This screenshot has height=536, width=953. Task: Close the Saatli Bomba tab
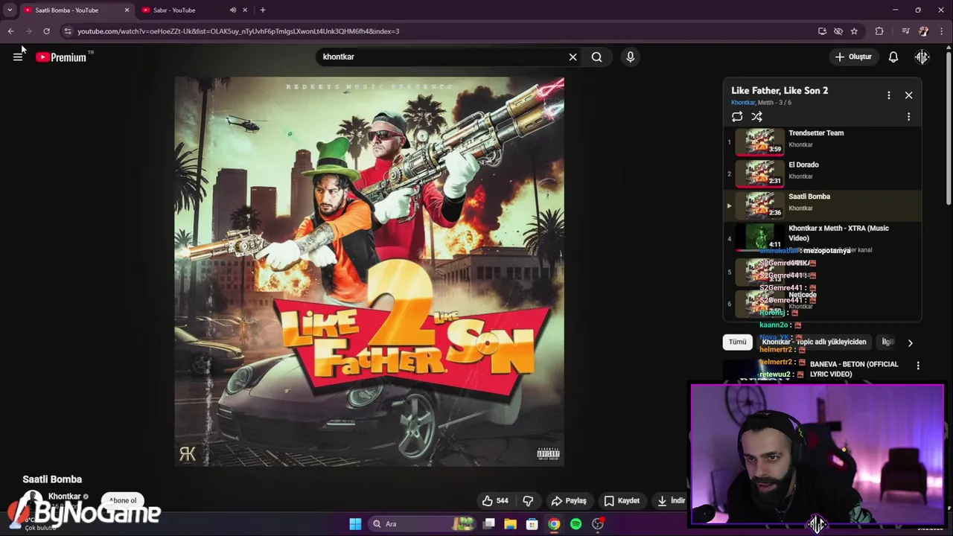[127, 10]
